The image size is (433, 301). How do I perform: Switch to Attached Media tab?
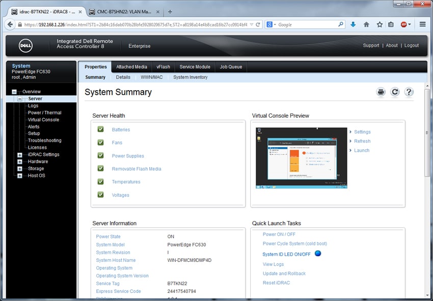coord(131,67)
